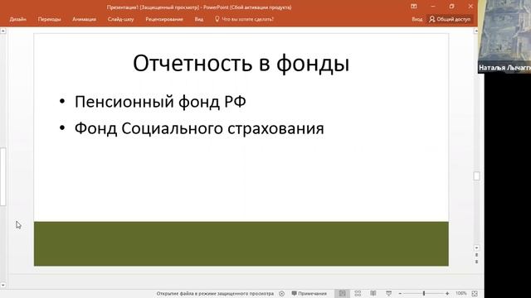The height and width of the screenshot is (298, 531).
Task: Open the Вид ribbon tab
Action: (x=199, y=19)
